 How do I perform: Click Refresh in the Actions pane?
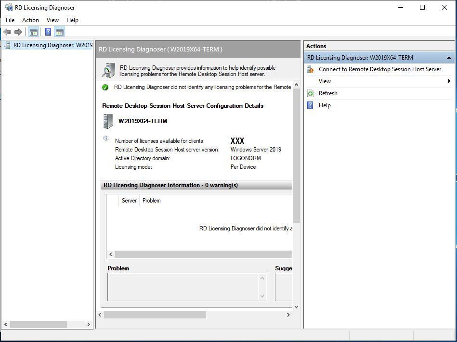click(328, 93)
